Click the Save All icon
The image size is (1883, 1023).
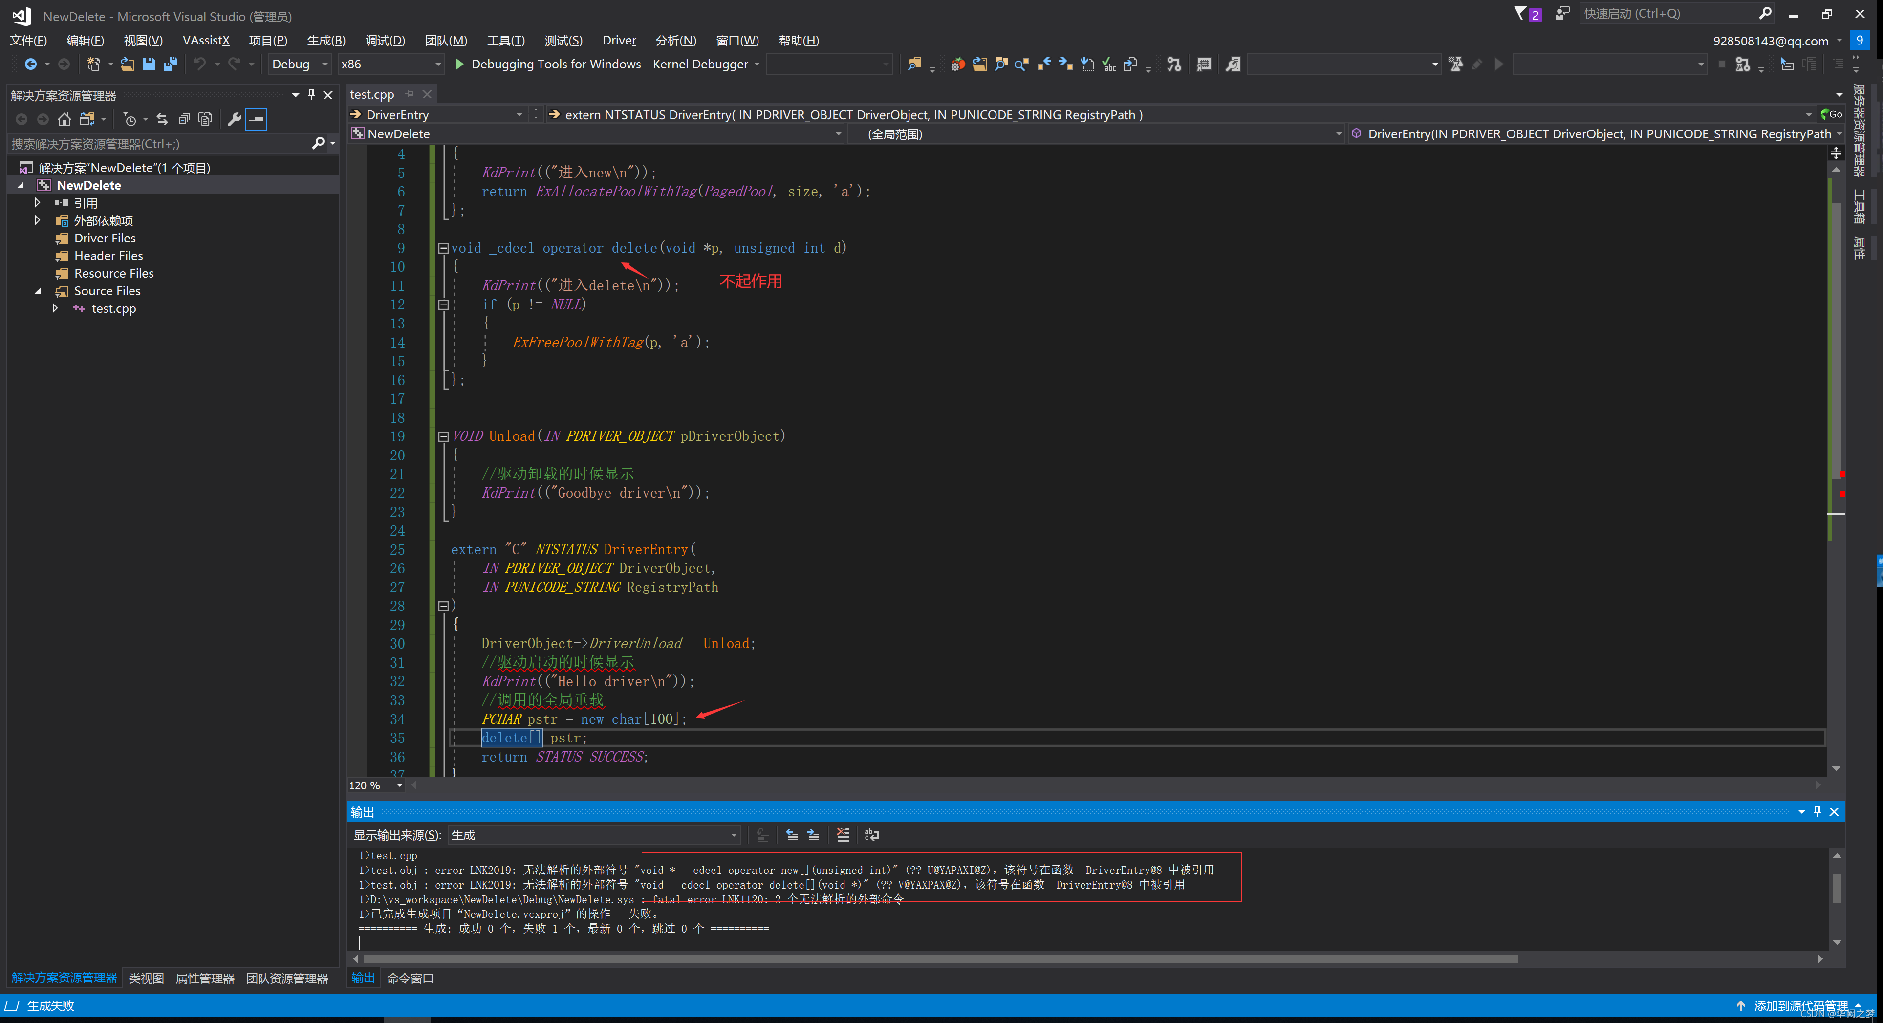coord(171,65)
